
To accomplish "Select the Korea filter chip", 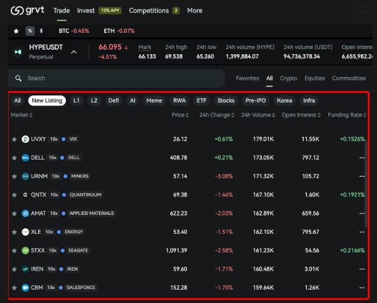I will pos(284,100).
